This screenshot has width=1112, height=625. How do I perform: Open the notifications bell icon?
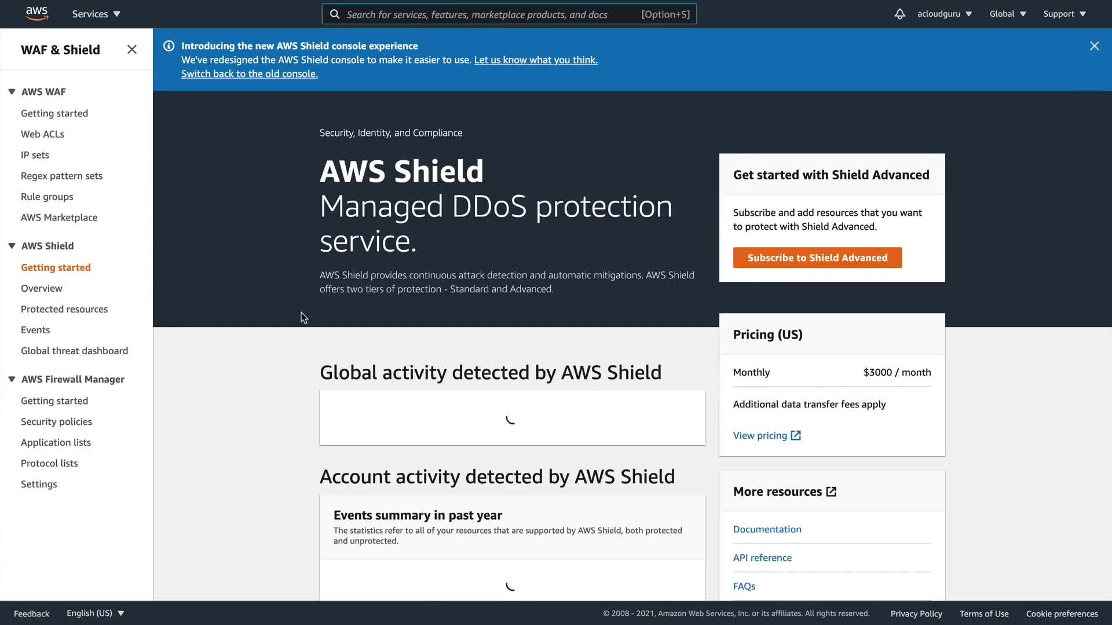click(x=899, y=14)
